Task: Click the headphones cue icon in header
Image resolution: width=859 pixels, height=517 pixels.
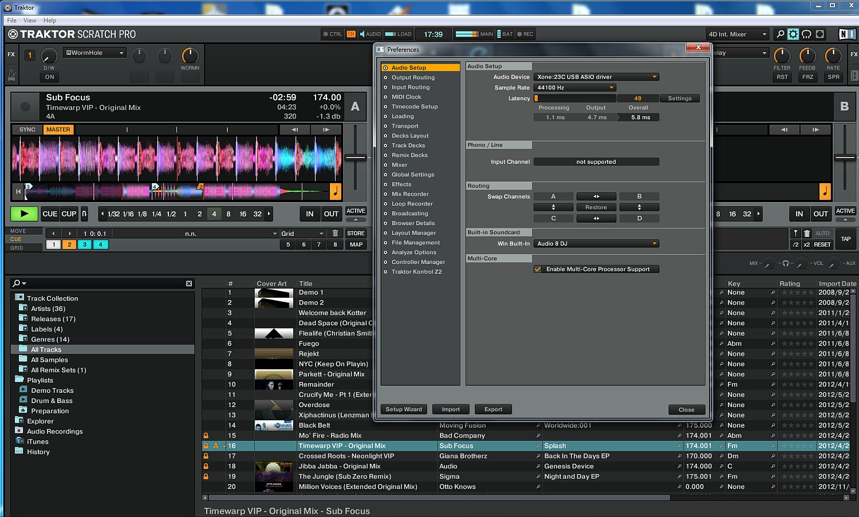Action: [x=806, y=34]
